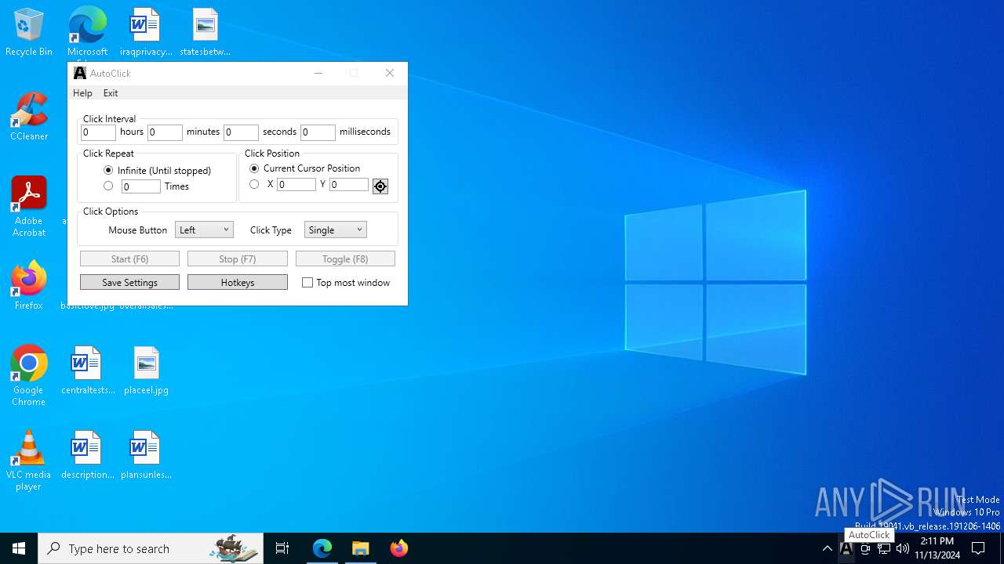Open File Explorer from the taskbar
Viewport: 1004px width, 564px height.
coord(361,548)
